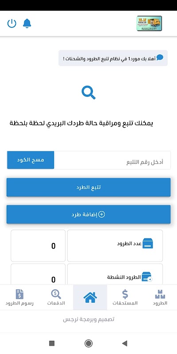Focus the أدخل رقم التتبع field
Viewport: 177px width, 354px height.
(112, 160)
